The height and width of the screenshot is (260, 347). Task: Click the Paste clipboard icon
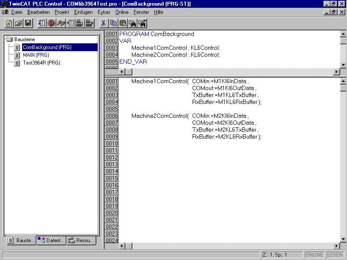pyautogui.click(x=123, y=23)
